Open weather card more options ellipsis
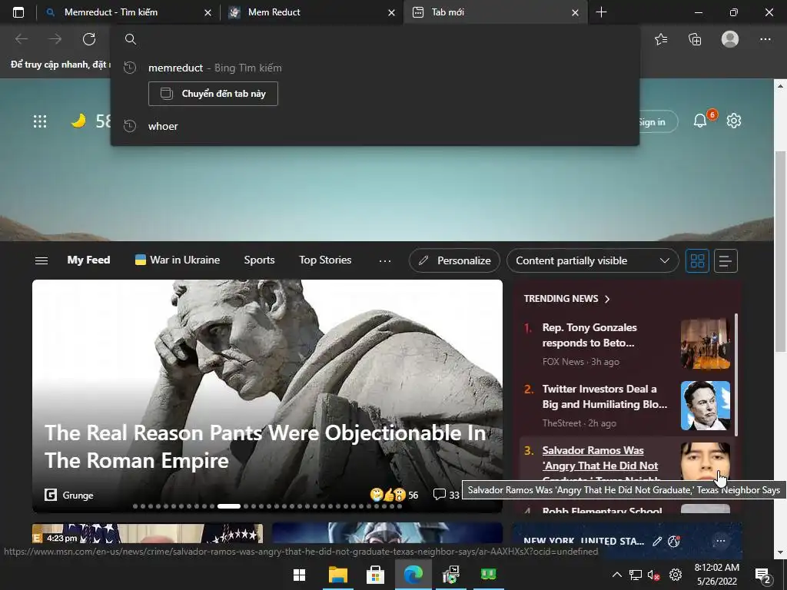The height and width of the screenshot is (590, 787). click(x=720, y=541)
